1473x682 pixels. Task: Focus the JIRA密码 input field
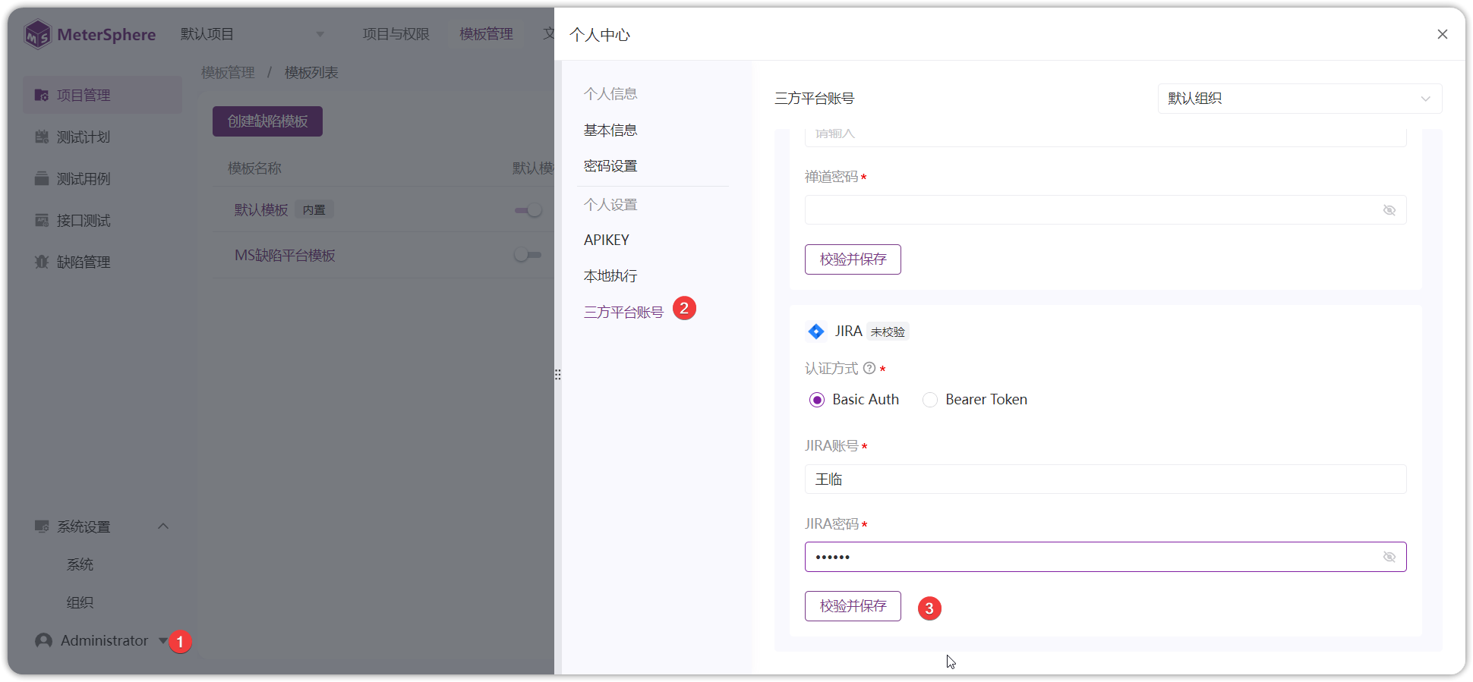(1106, 557)
